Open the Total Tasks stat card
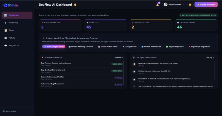 click(105, 25)
